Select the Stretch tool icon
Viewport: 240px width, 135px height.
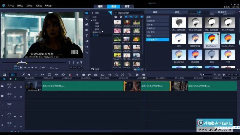click(49, 75)
